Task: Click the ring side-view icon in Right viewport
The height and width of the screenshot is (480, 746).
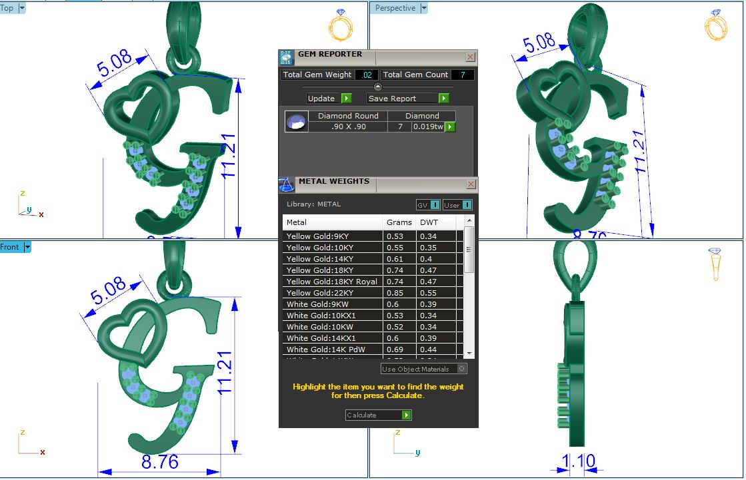Action: pos(716,264)
